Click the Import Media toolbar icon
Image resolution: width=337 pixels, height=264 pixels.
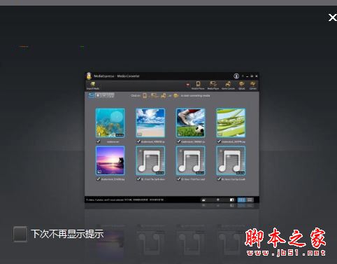coord(93,85)
